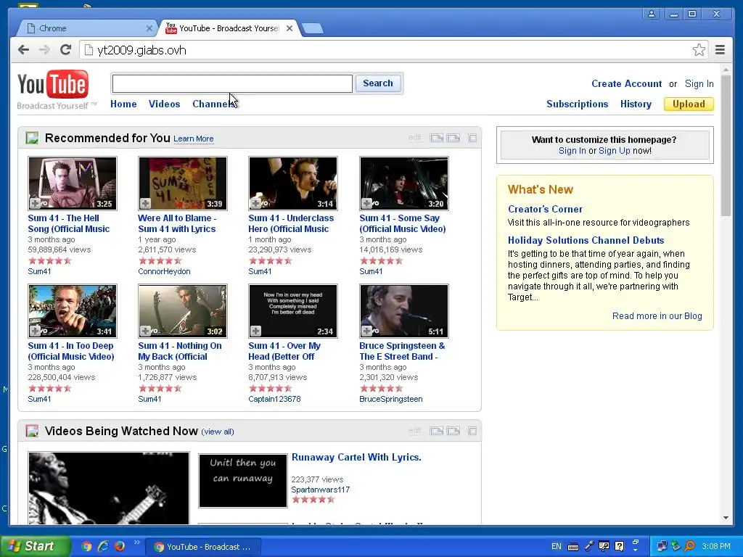
Task: Go to the Home navigation link
Action: pos(123,104)
